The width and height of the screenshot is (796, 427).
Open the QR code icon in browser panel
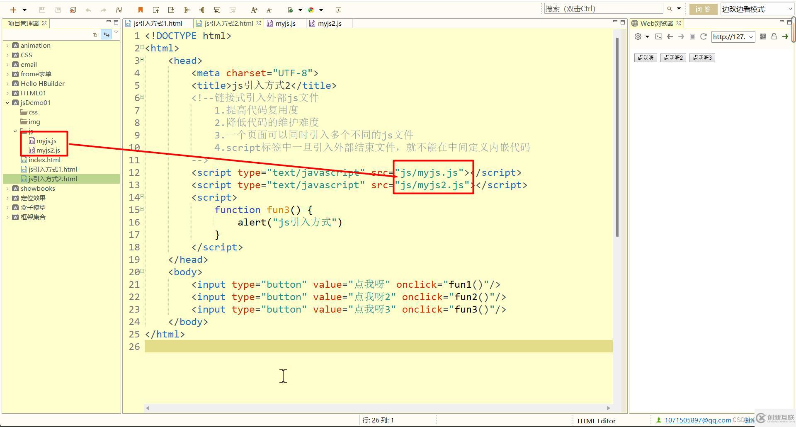coord(763,36)
